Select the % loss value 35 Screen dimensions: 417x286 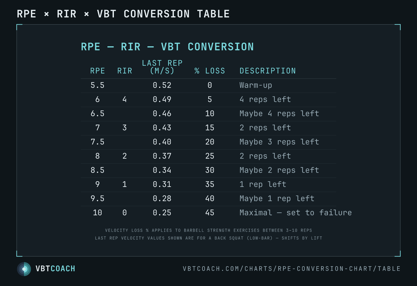(x=210, y=184)
